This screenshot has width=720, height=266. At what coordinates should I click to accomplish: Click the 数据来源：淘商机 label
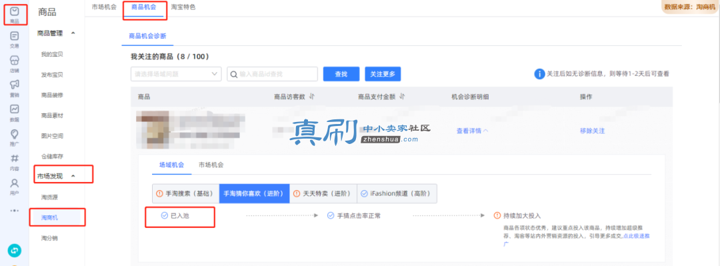tap(690, 7)
